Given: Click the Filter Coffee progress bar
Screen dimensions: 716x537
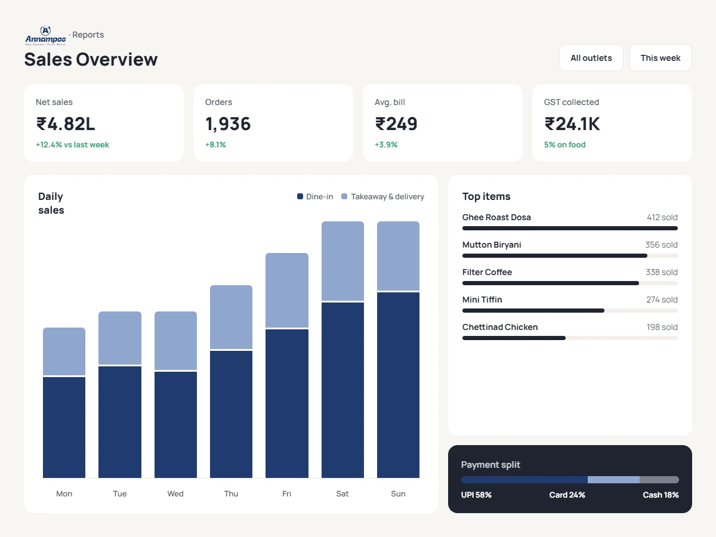Looking at the screenshot, I should coord(570,283).
